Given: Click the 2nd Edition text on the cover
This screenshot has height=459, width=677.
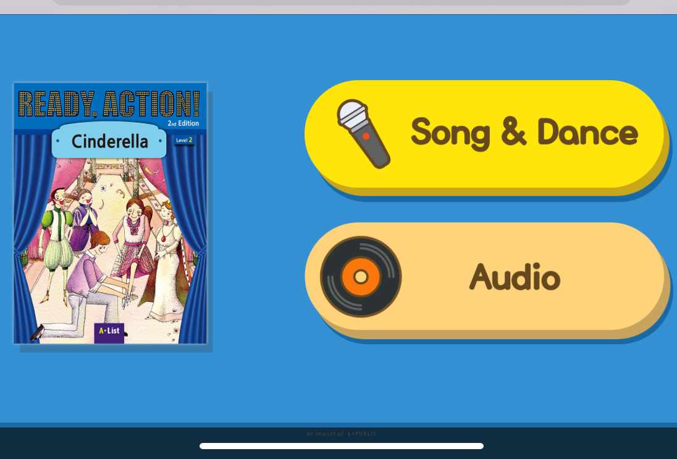Looking at the screenshot, I should click(183, 123).
